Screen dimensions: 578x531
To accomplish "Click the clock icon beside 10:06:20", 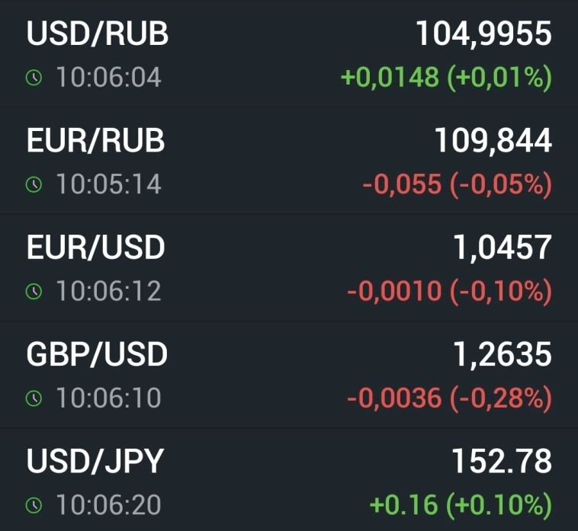I will (x=33, y=504).
